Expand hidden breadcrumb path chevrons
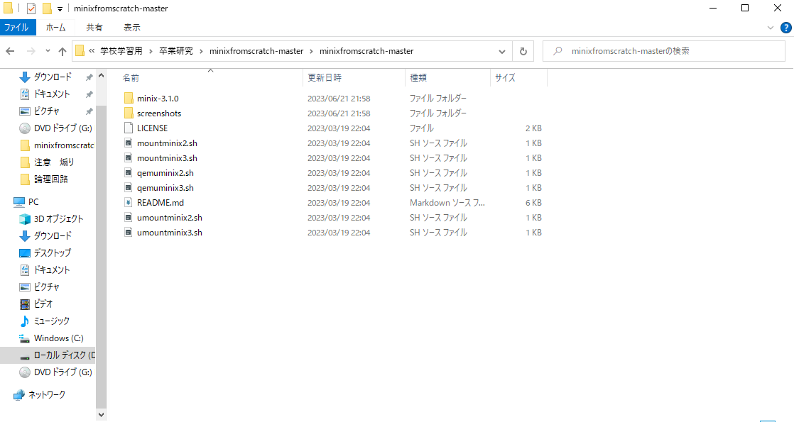 click(92, 51)
